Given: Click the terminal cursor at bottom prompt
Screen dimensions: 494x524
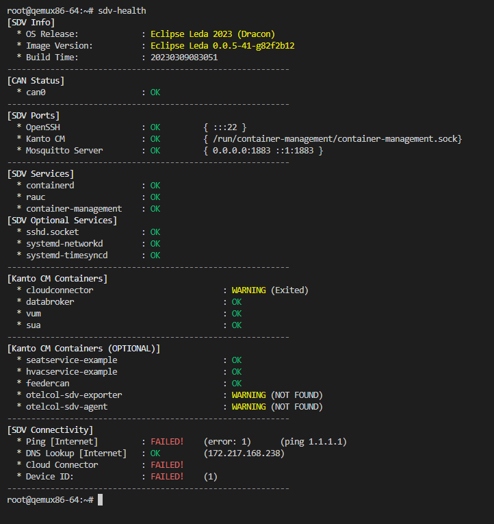Looking at the screenshot, I should click(x=100, y=500).
